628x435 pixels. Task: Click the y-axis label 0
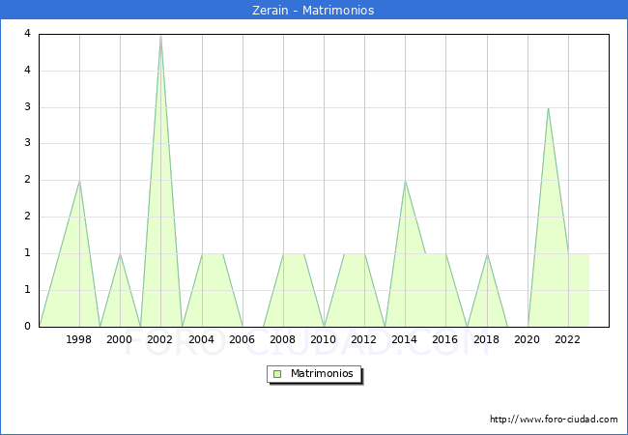(28, 326)
